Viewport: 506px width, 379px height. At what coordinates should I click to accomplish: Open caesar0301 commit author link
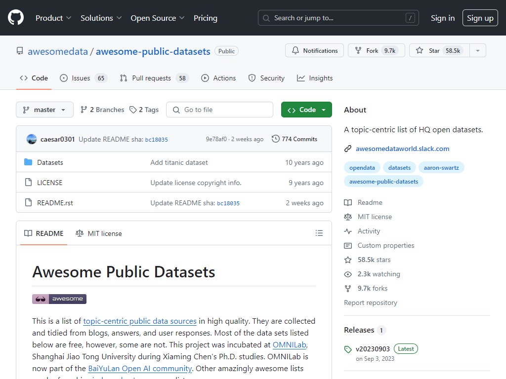pos(57,139)
